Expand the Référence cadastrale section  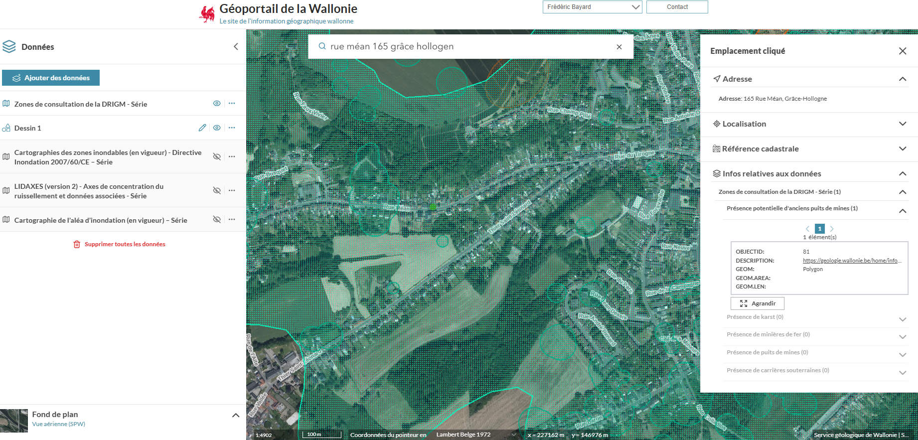click(902, 148)
